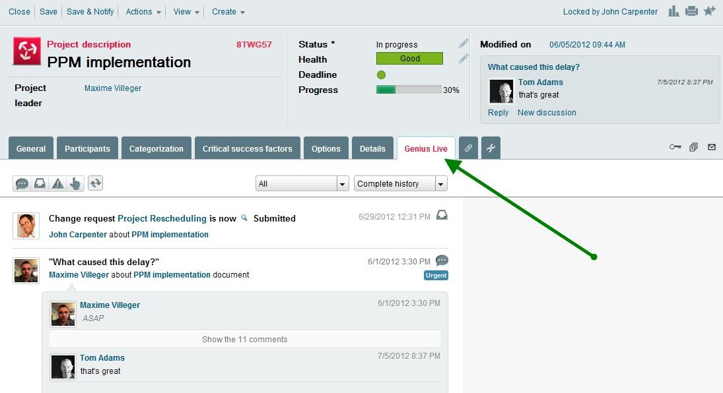Switch to the Options tab
The image size is (723, 393).
tap(326, 148)
